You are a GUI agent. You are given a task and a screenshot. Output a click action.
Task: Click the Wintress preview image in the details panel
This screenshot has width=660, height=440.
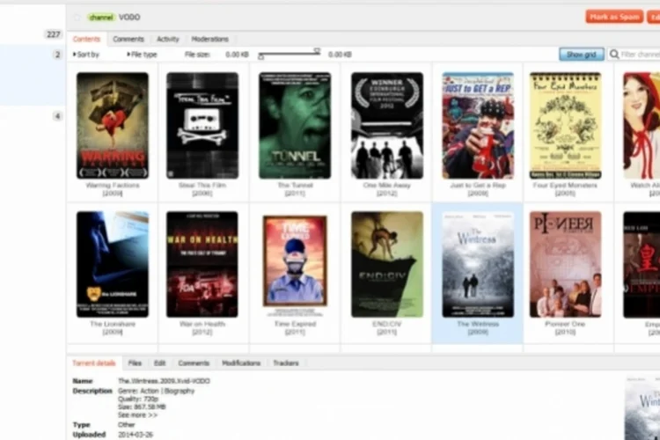pos(642,408)
